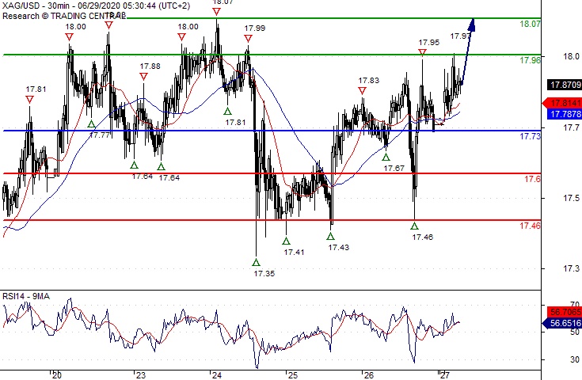Image resolution: width=582 pixels, height=380 pixels.
Task: Click the red support label 17.46
Action: tap(530, 226)
